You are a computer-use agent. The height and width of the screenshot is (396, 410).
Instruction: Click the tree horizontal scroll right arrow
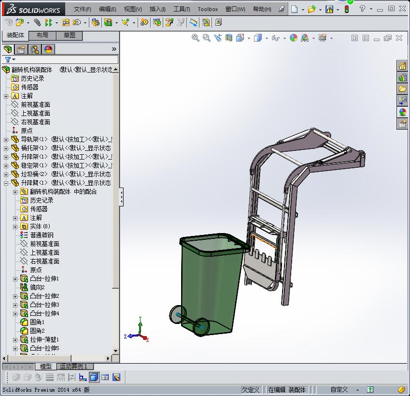point(108,358)
